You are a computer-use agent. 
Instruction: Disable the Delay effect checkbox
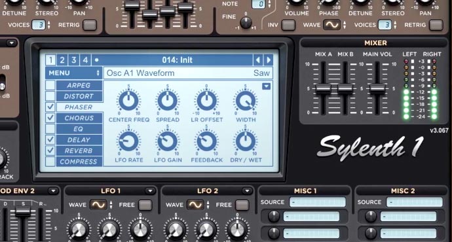(x=50, y=140)
